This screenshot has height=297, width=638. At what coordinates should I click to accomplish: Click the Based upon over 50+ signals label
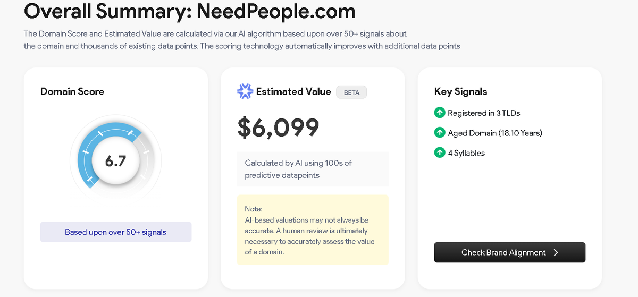(x=116, y=232)
